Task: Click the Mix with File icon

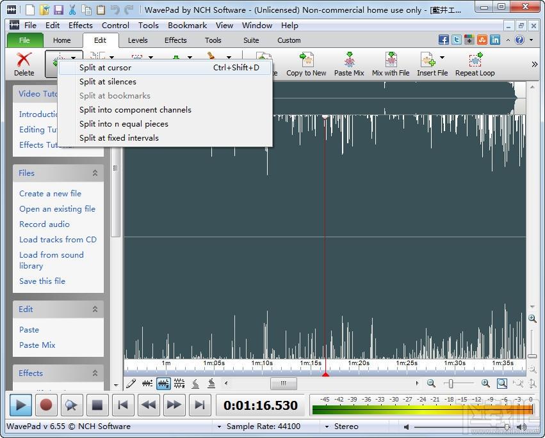Action: tap(391, 59)
